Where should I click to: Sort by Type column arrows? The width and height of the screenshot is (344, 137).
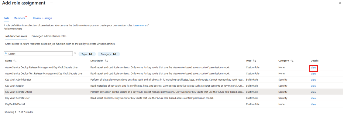254,61
